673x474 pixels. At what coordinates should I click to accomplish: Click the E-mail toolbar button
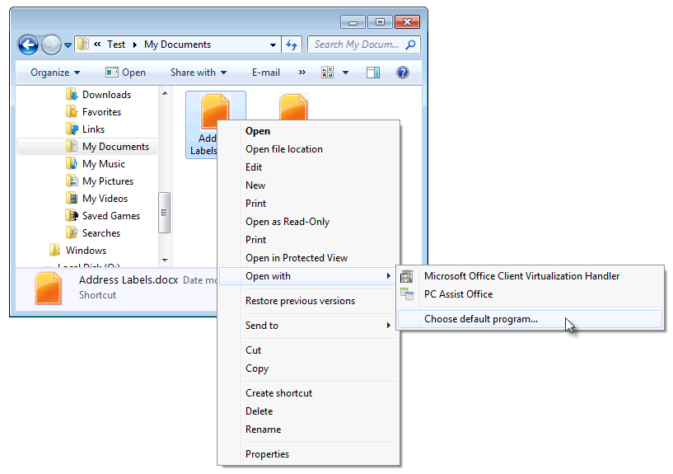click(x=266, y=73)
